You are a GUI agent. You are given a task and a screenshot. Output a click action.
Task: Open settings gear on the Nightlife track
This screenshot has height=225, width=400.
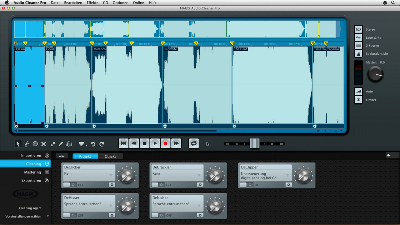165,126
